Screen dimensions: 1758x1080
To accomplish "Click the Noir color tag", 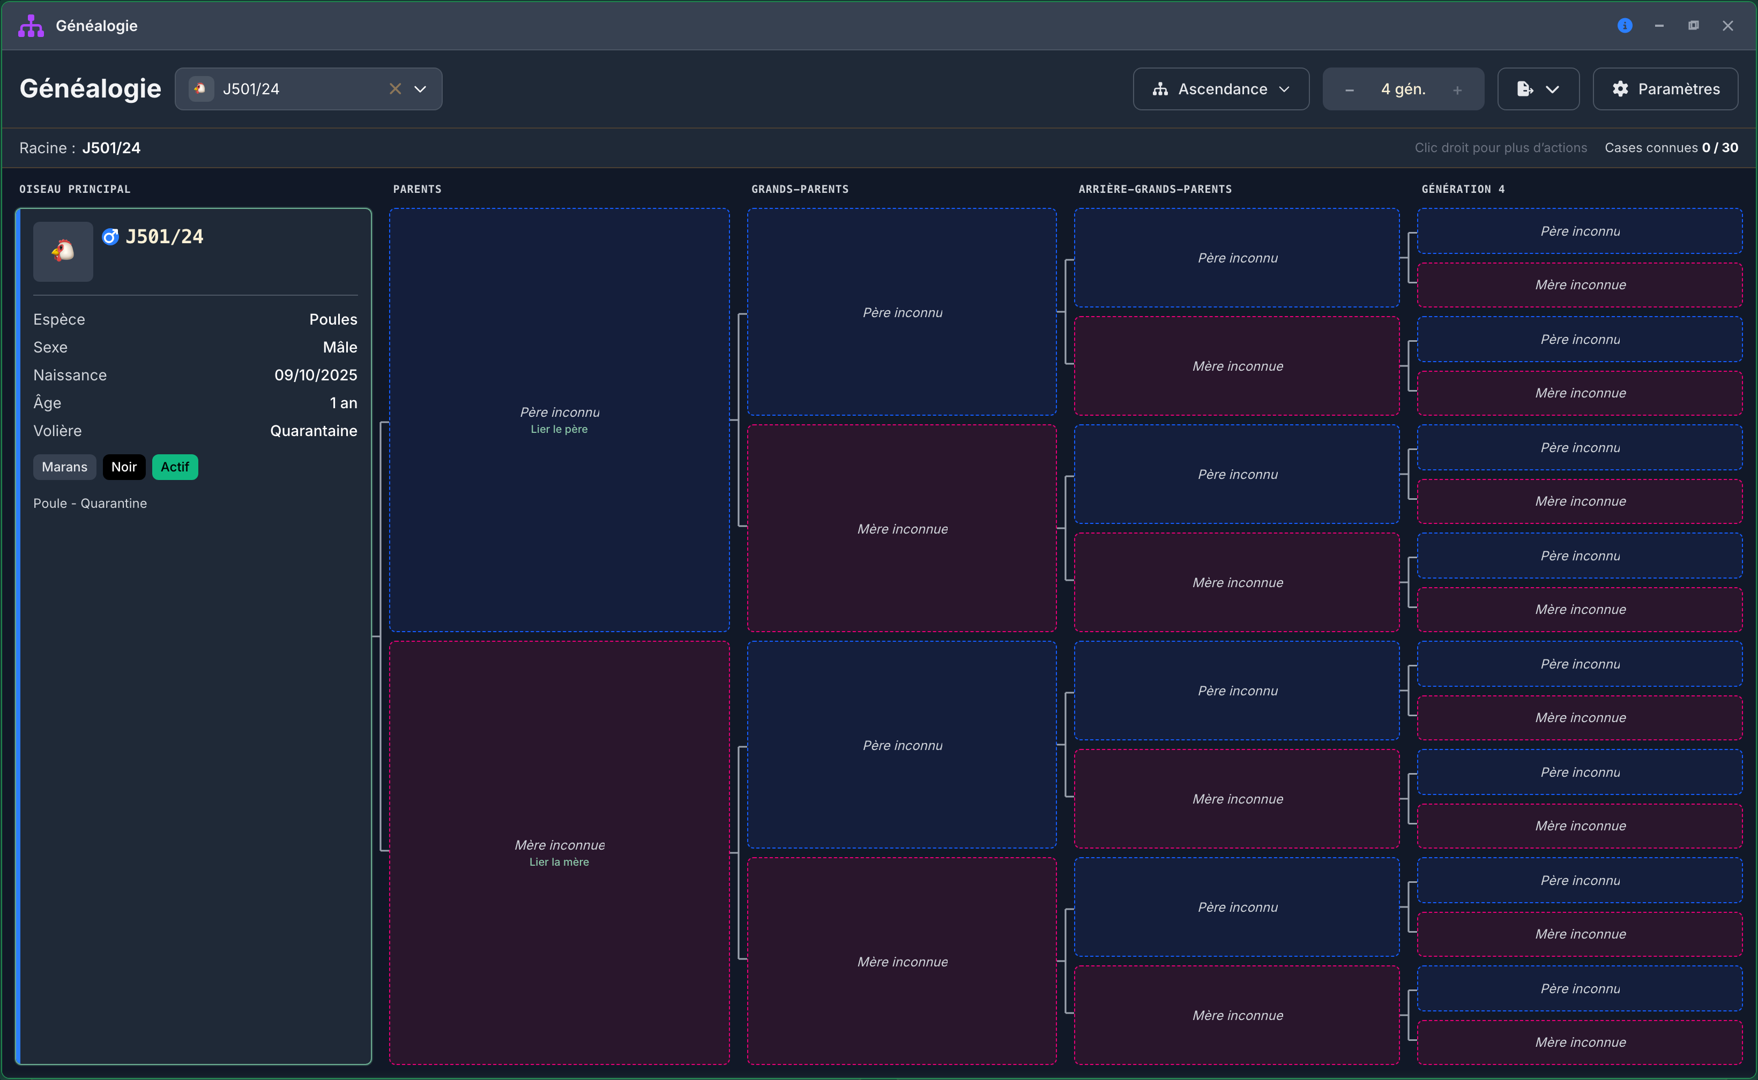I will click(124, 467).
